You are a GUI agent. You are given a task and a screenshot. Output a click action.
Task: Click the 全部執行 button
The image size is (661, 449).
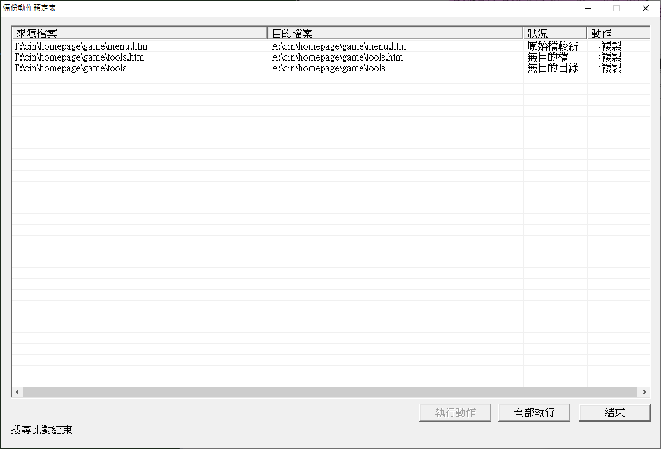[534, 413]
